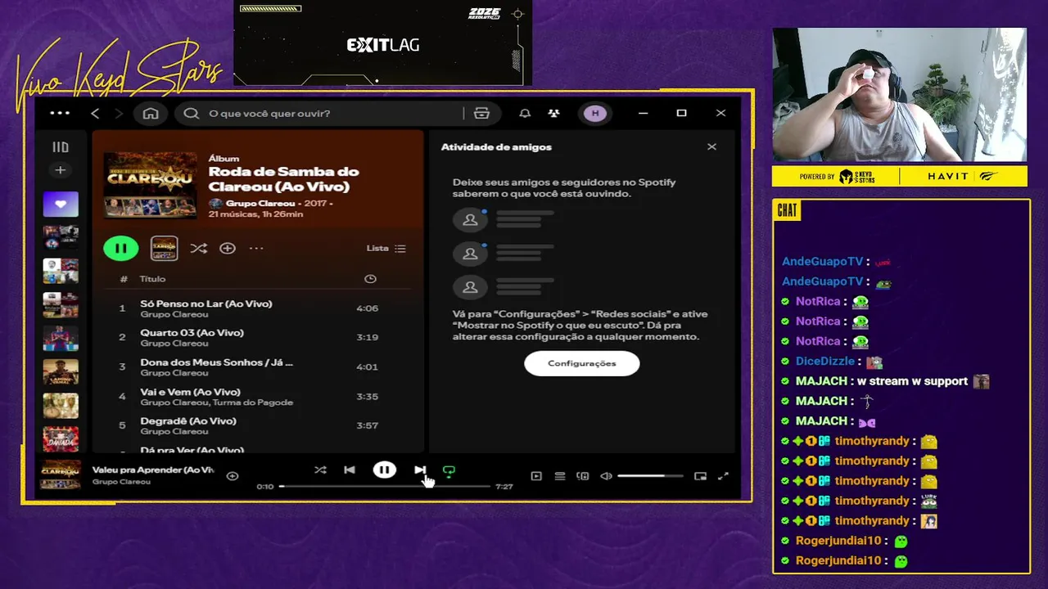1048x589 pixels.
Task: Toggle the album preview cover button
Action: click(x=164, y=248)
